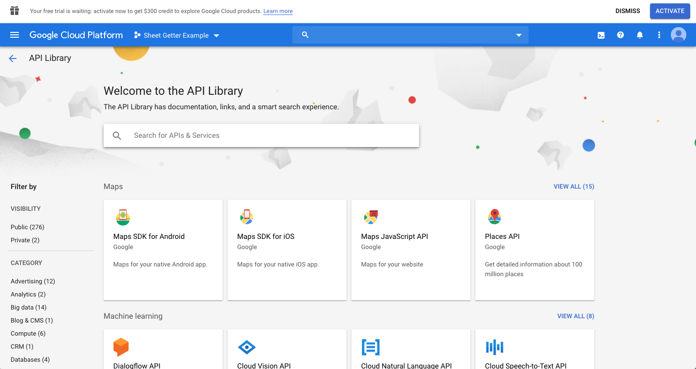Open the three-dot settings menu

click(659, 35)
